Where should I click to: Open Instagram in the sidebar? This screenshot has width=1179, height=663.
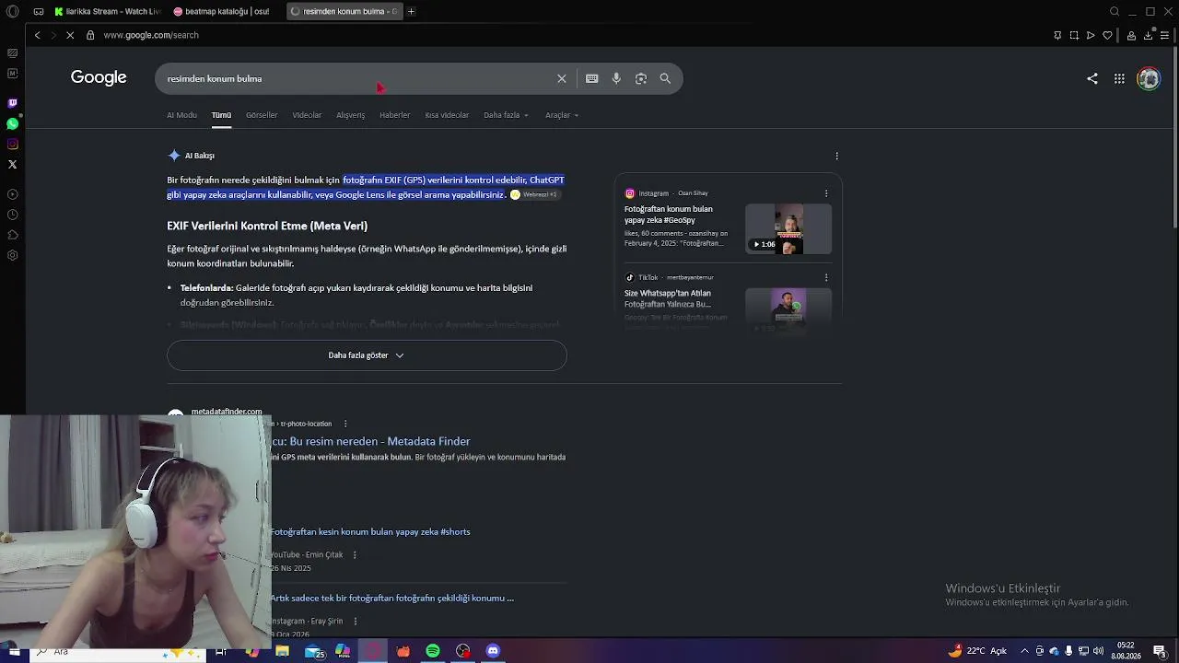coord(12,144)
